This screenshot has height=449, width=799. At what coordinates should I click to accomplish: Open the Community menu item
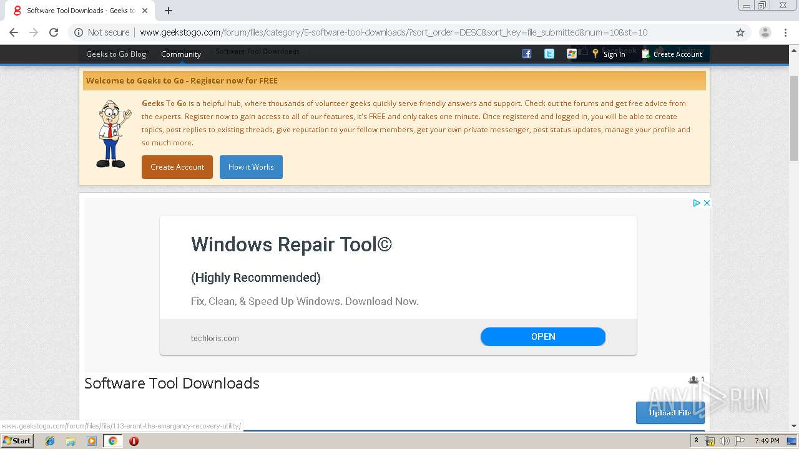[x=181, y=54]
